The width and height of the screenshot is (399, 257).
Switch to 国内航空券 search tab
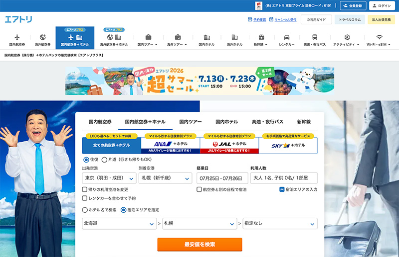(100, 122)
